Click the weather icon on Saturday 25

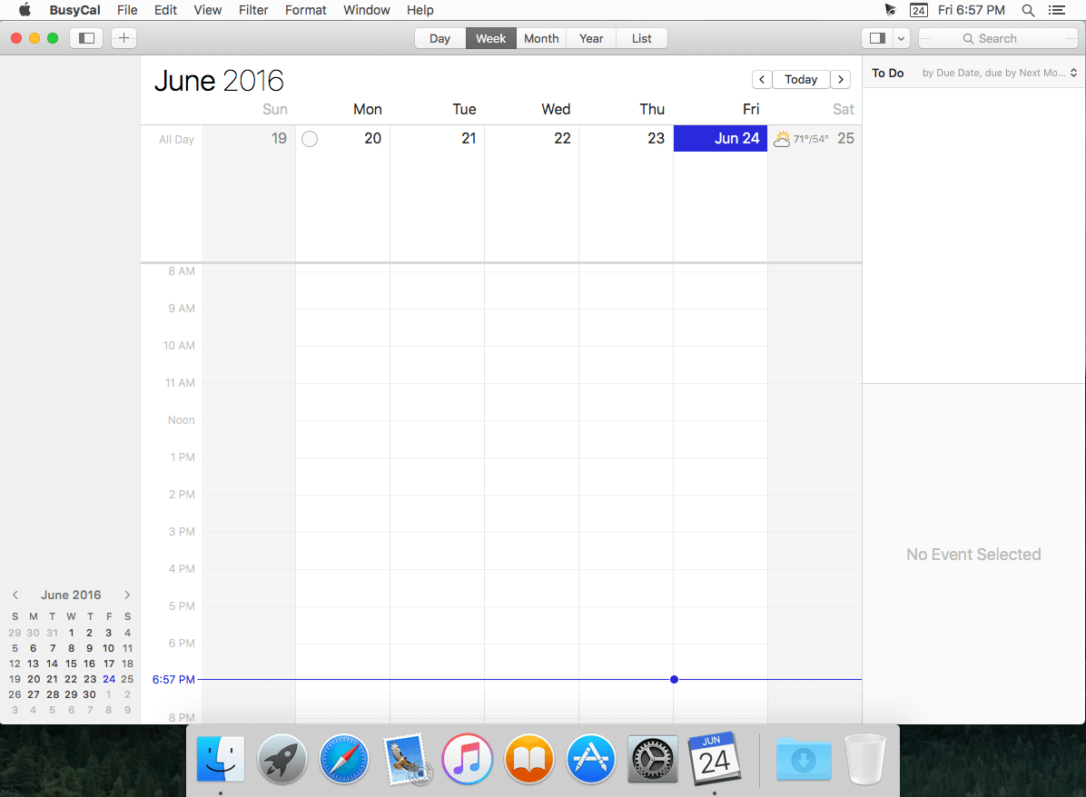click(x=781, y=139)
